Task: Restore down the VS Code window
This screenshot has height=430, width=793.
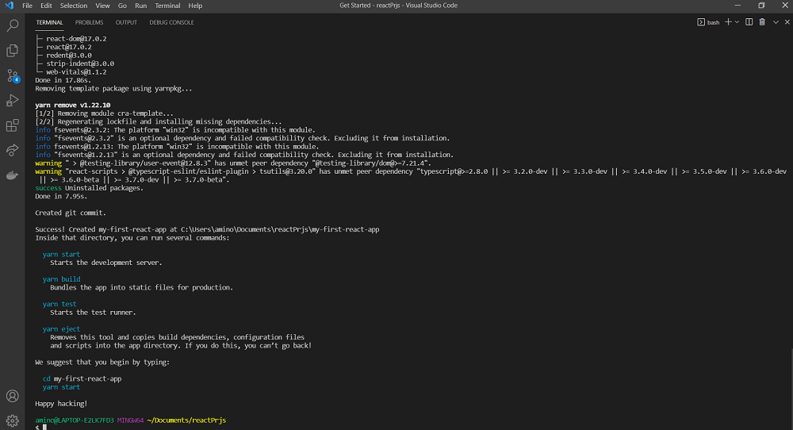Action: pyautogui.click(x=761, y=6)
